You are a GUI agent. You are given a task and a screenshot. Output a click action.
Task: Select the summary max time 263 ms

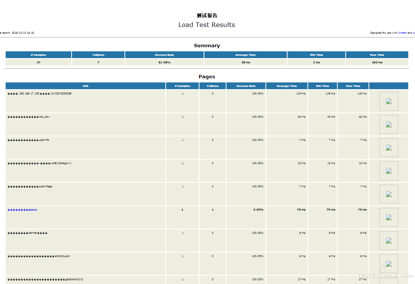[377, 63]
